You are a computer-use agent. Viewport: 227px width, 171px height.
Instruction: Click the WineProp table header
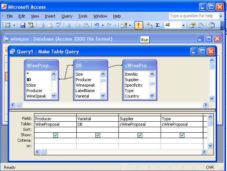tap(41, 65)
